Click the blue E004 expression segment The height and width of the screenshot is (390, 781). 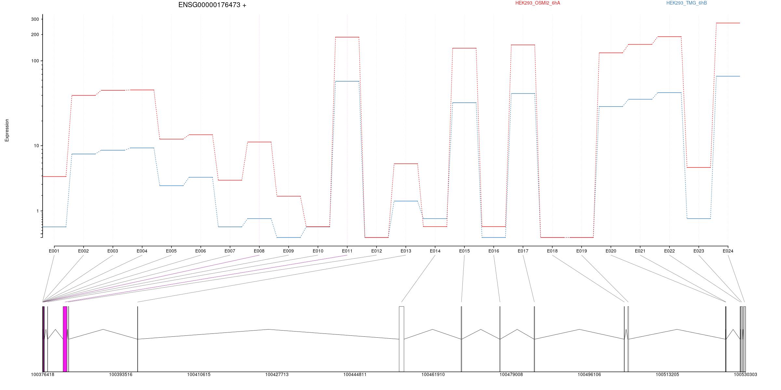142,148
